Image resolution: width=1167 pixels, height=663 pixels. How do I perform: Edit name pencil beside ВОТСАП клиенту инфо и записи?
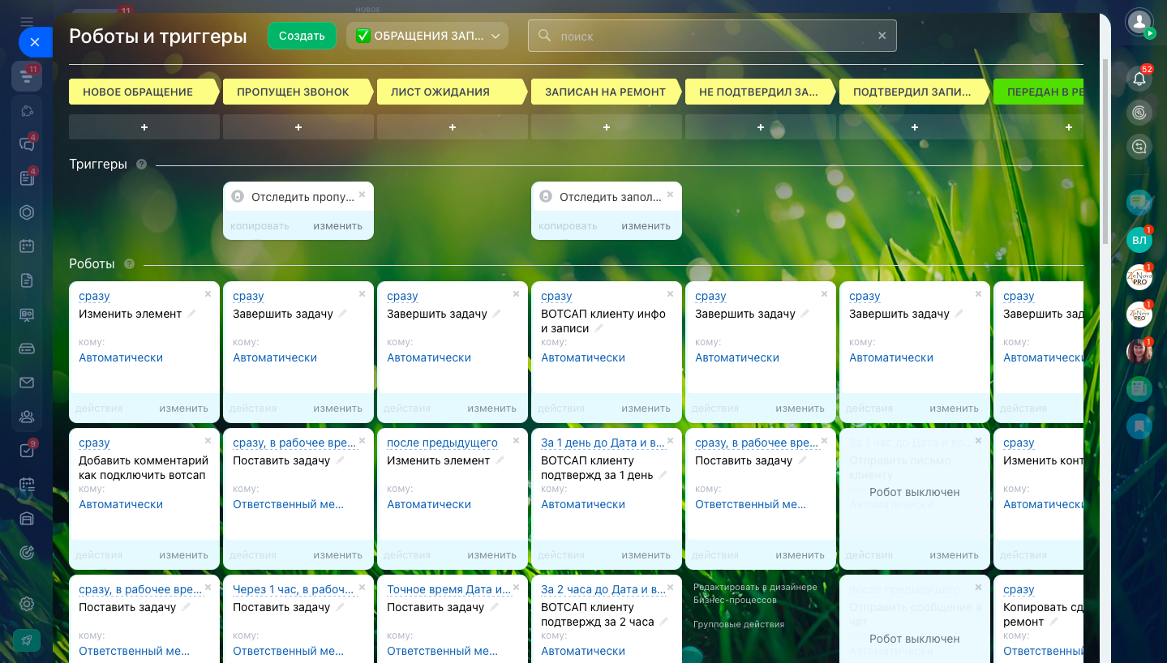click(x=599, y=328)
